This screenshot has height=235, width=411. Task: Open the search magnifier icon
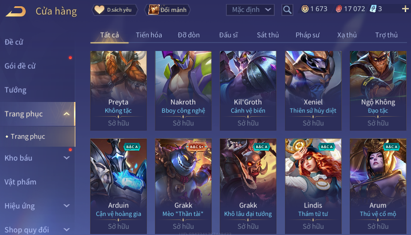point(287,10)
